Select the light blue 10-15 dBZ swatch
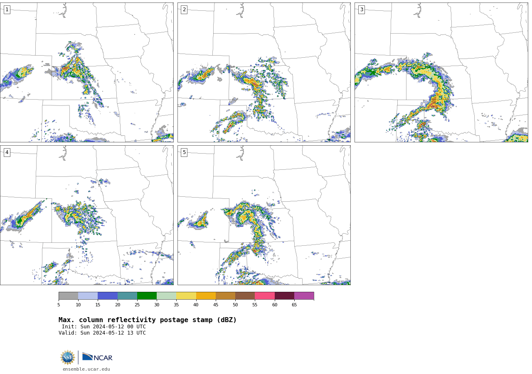The image size is (532, 374). [x=88, y=296]
